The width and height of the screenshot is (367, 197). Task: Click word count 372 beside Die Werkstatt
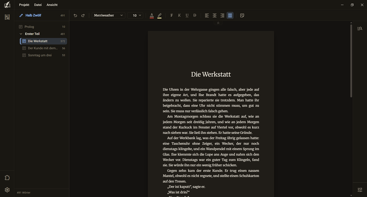click(63, 41)
